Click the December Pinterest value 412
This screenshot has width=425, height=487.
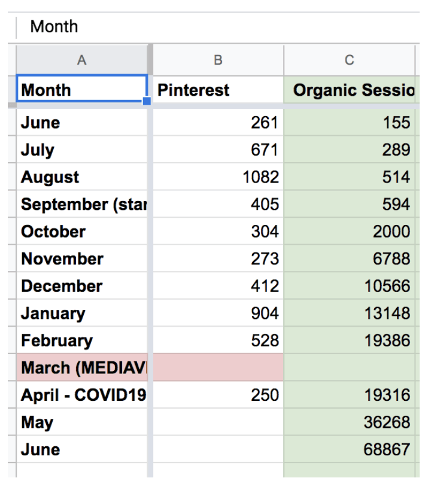click(218, 286)
